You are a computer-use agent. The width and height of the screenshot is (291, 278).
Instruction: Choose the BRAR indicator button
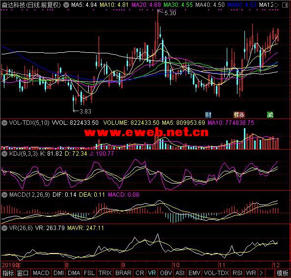(x=123, y=273)
